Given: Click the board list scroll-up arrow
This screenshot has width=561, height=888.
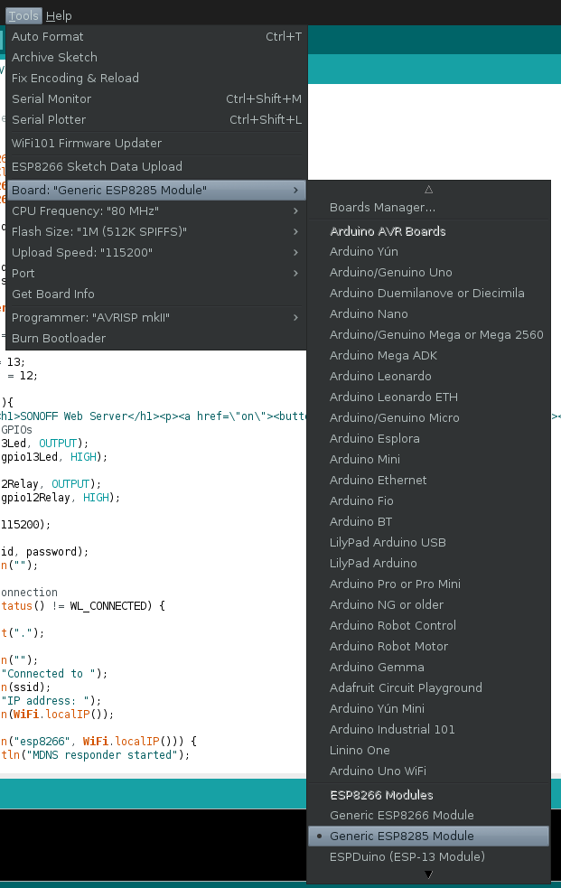Looking at the screenshot, I should 428,189.
